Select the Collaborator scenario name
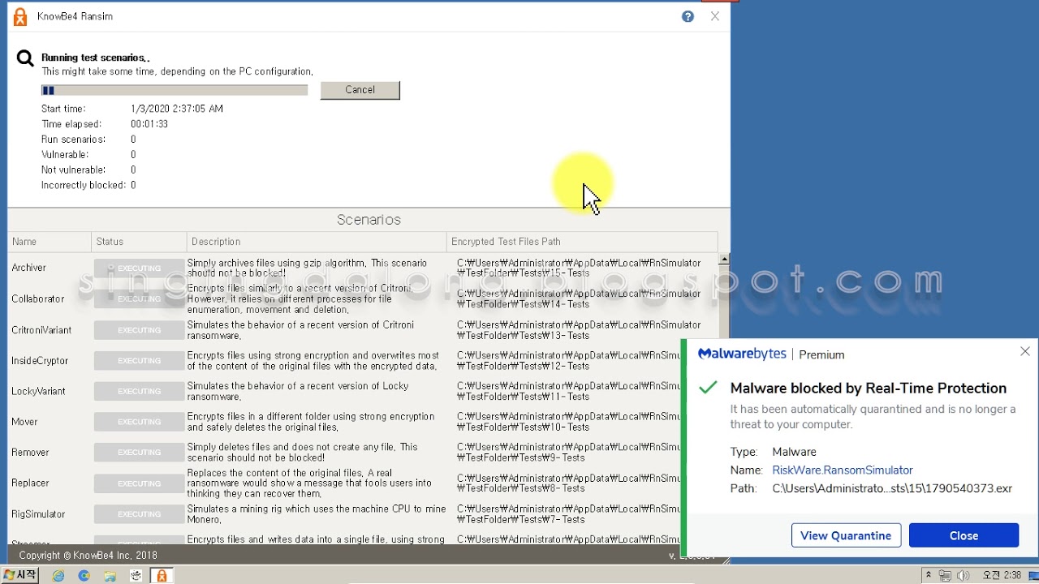This screenshot has width=1039, height=584. [x=37, y=298]
